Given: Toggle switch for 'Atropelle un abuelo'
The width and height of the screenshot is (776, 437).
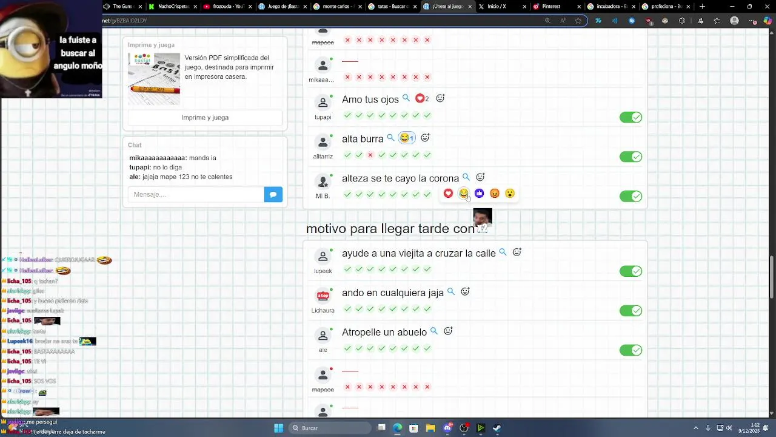Looking at the screenshot, I should pyautogui.click(x=630, y=350).
